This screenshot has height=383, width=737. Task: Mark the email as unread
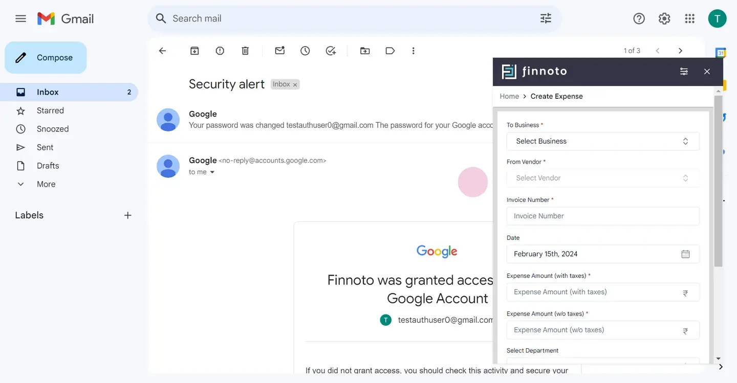(x=279, y=51)
